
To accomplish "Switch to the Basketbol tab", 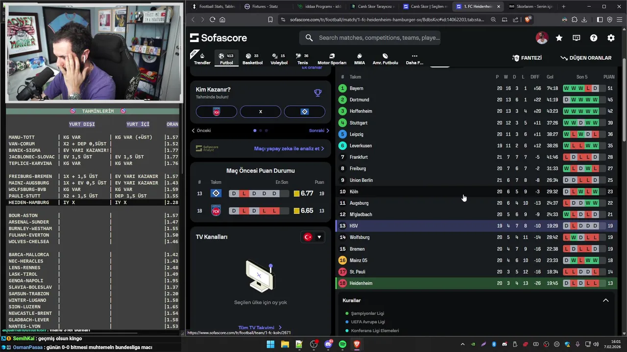I will pos(252,59).
